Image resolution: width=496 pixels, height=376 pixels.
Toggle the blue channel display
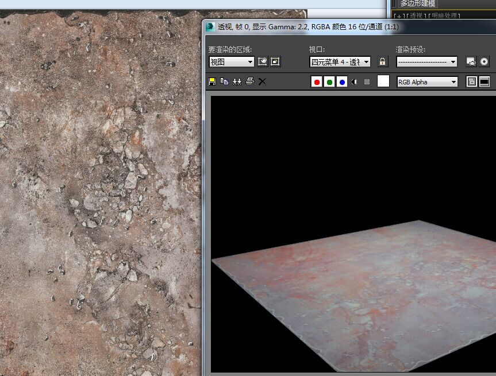(x=342, y=82)
